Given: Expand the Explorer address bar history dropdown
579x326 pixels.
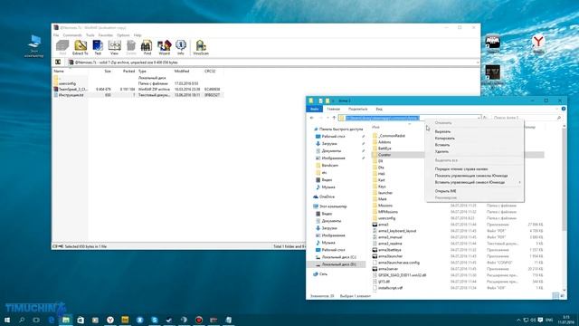Looking at the screenshot, I should 479,118.
